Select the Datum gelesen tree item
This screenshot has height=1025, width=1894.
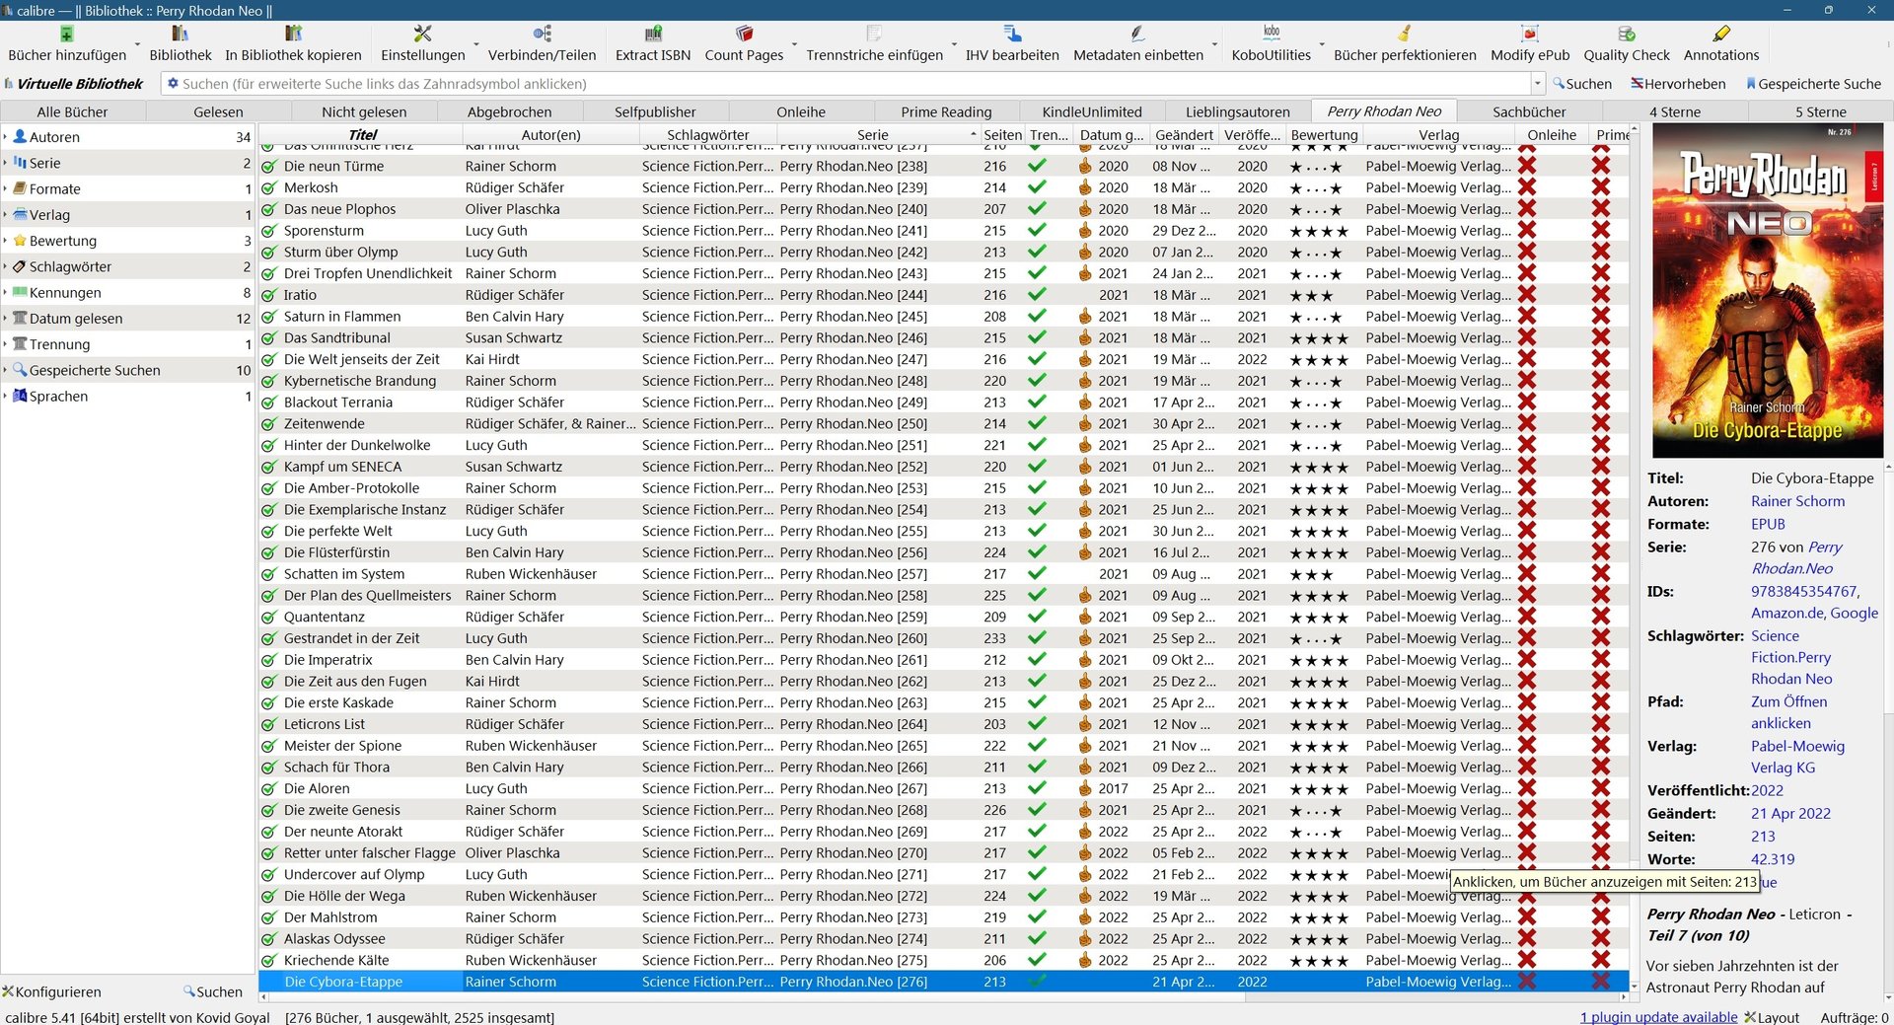[x=127, y=319]
